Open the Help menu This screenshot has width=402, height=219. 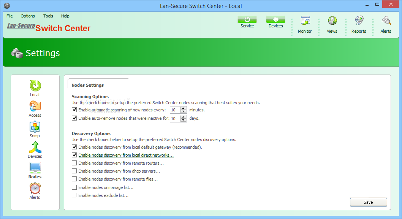[x=65, y=16]
